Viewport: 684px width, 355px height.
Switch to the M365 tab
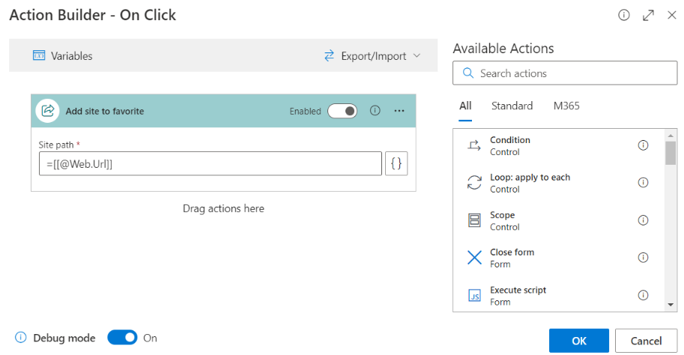[x=566, y=106]
